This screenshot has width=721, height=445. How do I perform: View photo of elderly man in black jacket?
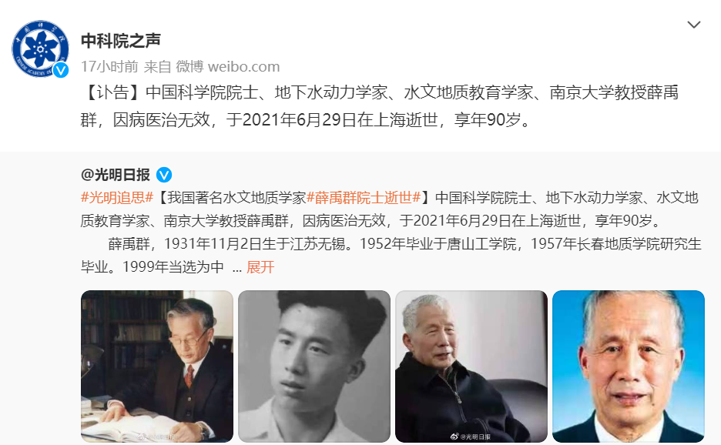point(471,366)
